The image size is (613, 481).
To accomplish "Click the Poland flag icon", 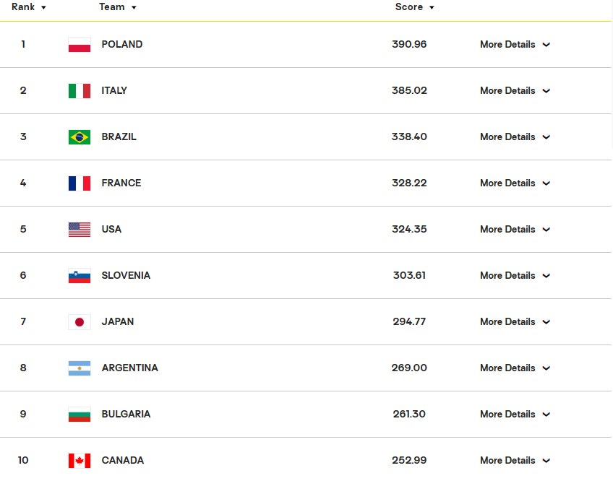I will point(80,45).
